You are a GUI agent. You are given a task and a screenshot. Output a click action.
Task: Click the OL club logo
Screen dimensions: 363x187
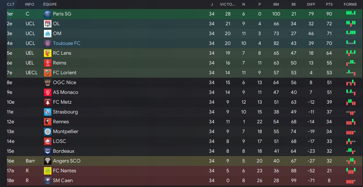[x=47, y=24]
